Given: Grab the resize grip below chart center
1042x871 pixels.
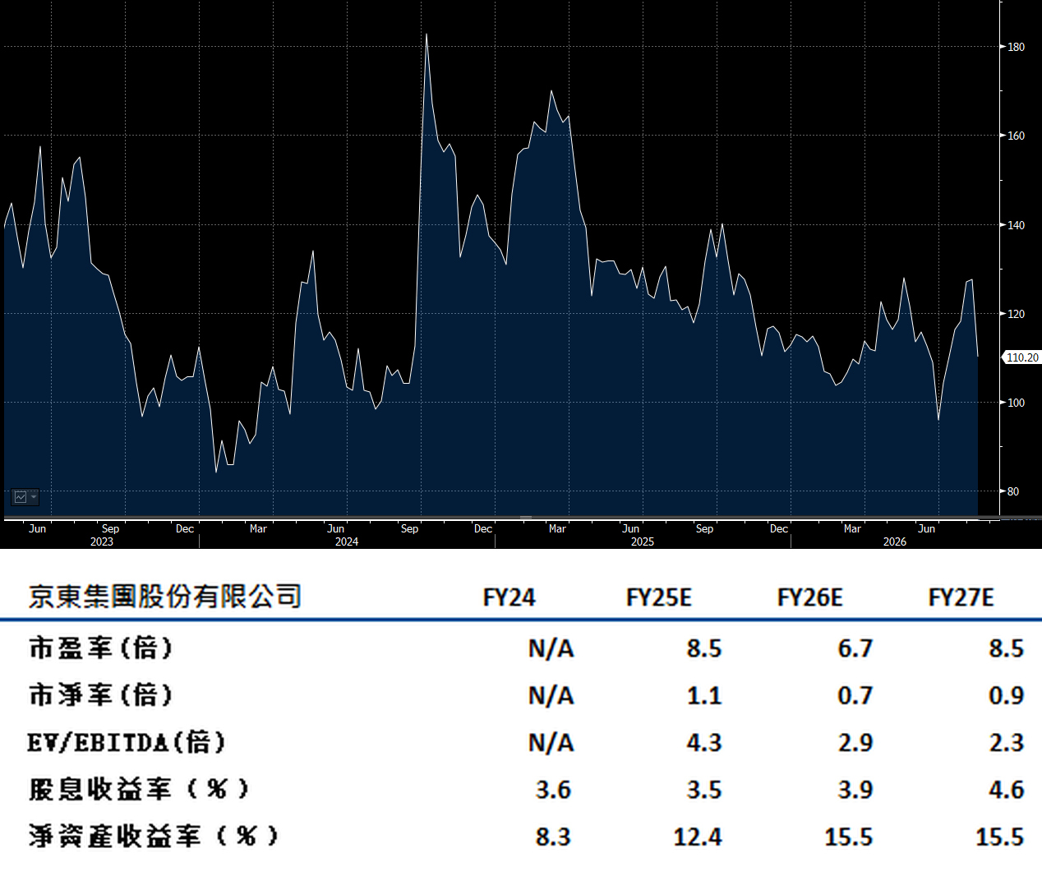Looking at the screenshot, I should (x=526, y=518).
